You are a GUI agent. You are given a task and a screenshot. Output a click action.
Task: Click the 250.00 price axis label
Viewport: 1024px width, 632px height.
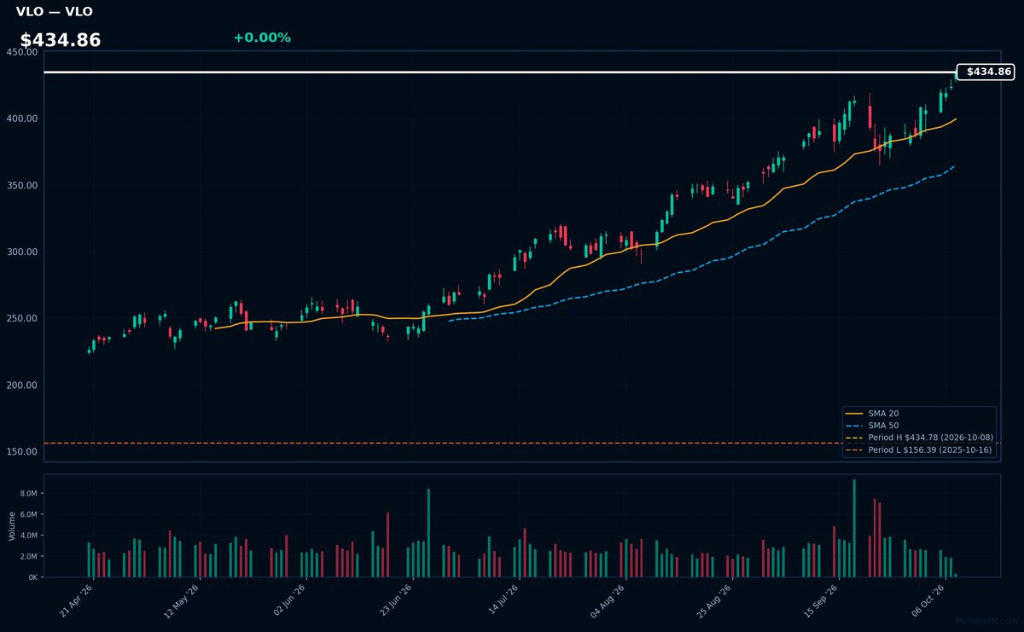click(x=21, y=318)
